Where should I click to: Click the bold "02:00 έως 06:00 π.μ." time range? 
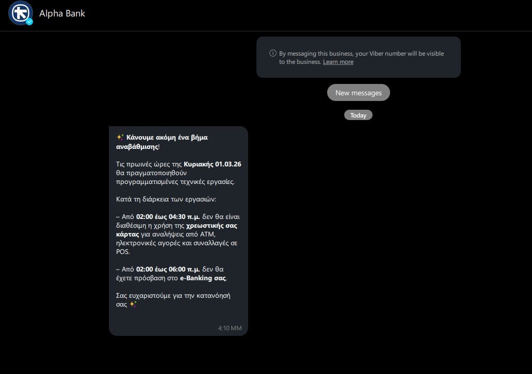[x=168, y=269]
